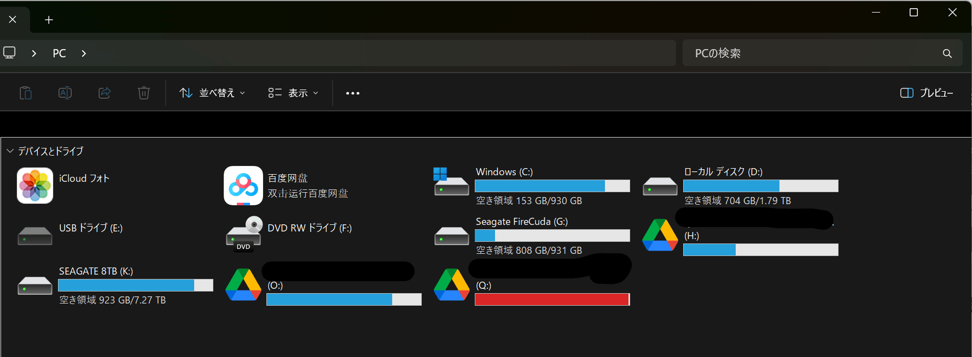
Task: Toggle the プレビュー preview pane
Action: [x=927, y=93]
